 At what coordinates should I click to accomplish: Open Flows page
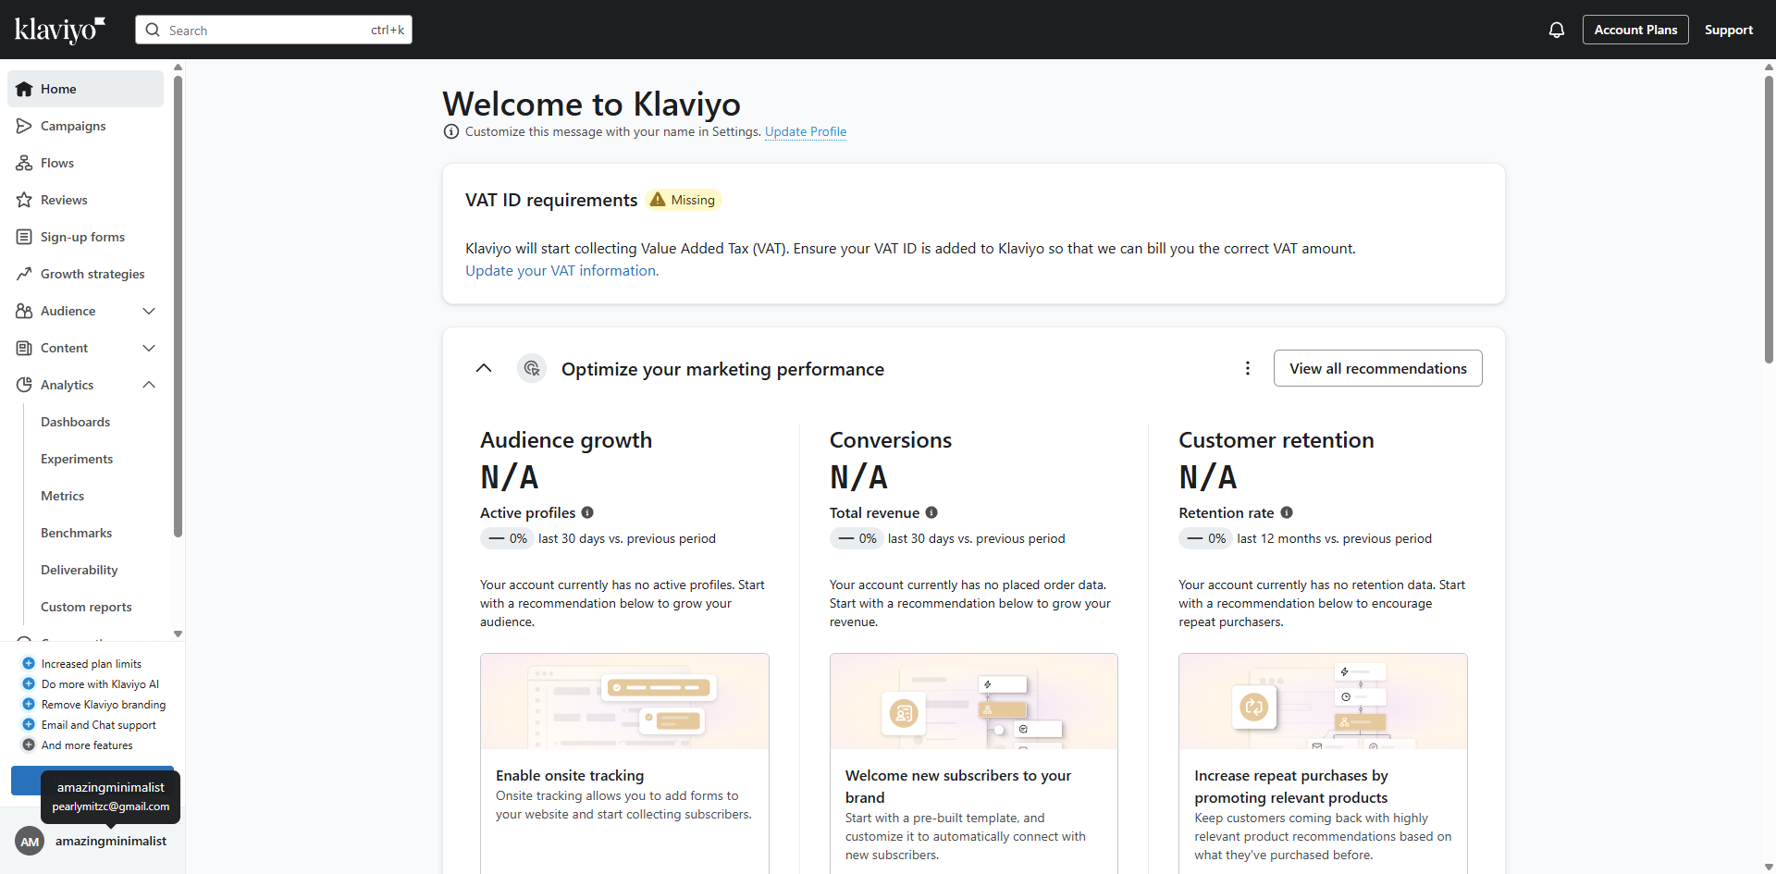(x=85, y=163)
